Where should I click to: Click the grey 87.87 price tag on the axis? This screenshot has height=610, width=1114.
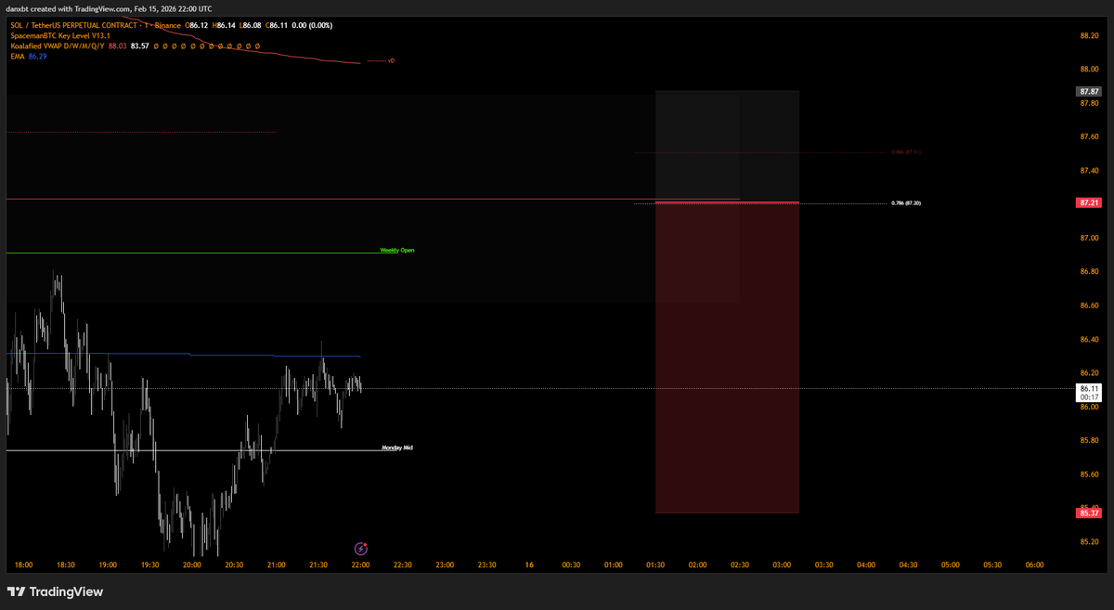[1089, 92]
